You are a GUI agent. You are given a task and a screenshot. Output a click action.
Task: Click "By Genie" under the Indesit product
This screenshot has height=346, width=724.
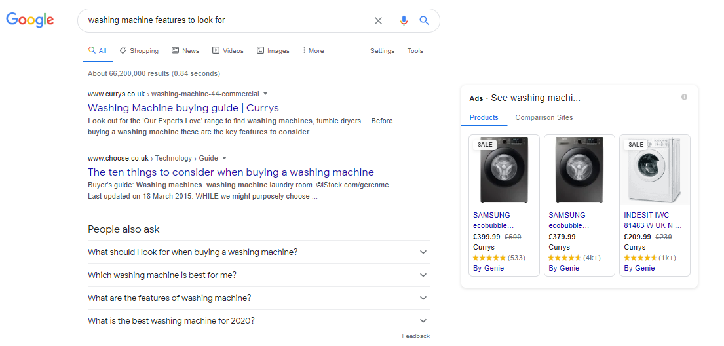[x=639, y=268]
